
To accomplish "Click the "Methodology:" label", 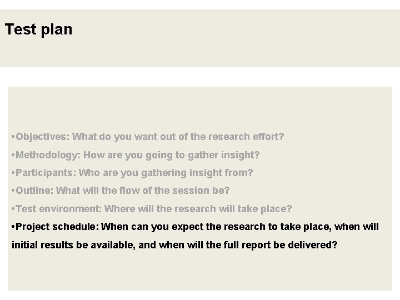I will (48, 154).
